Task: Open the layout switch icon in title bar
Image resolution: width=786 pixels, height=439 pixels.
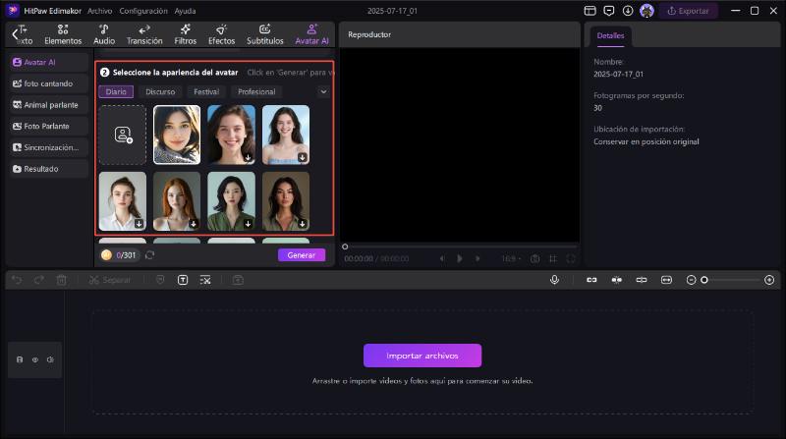Action: tap(590, 11)
